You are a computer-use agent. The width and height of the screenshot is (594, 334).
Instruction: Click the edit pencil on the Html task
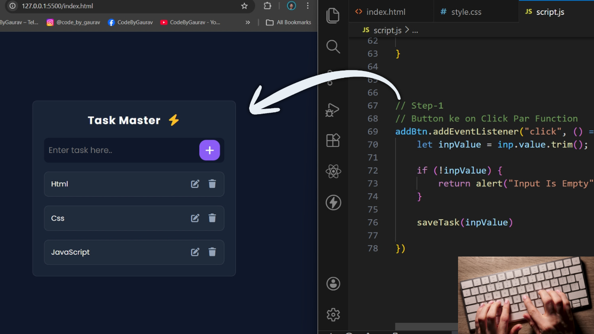click(195, 184)
